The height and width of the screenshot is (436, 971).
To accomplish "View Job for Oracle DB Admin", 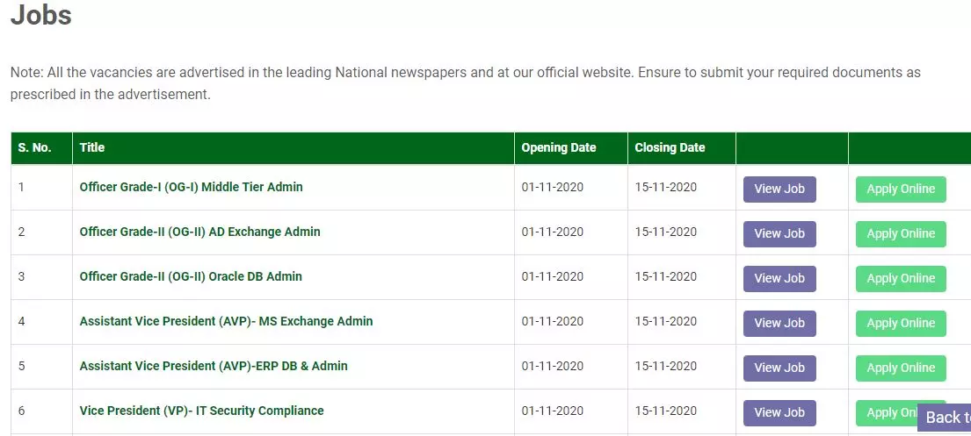I will (x=779, y=278).
